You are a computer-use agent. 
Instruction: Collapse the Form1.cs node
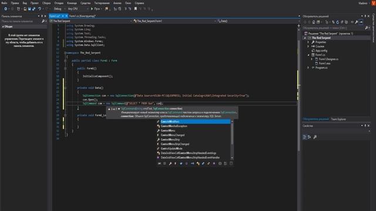point(308,55)
